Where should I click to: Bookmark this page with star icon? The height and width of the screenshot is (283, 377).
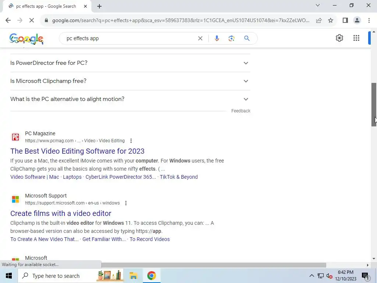coord(331,21)
